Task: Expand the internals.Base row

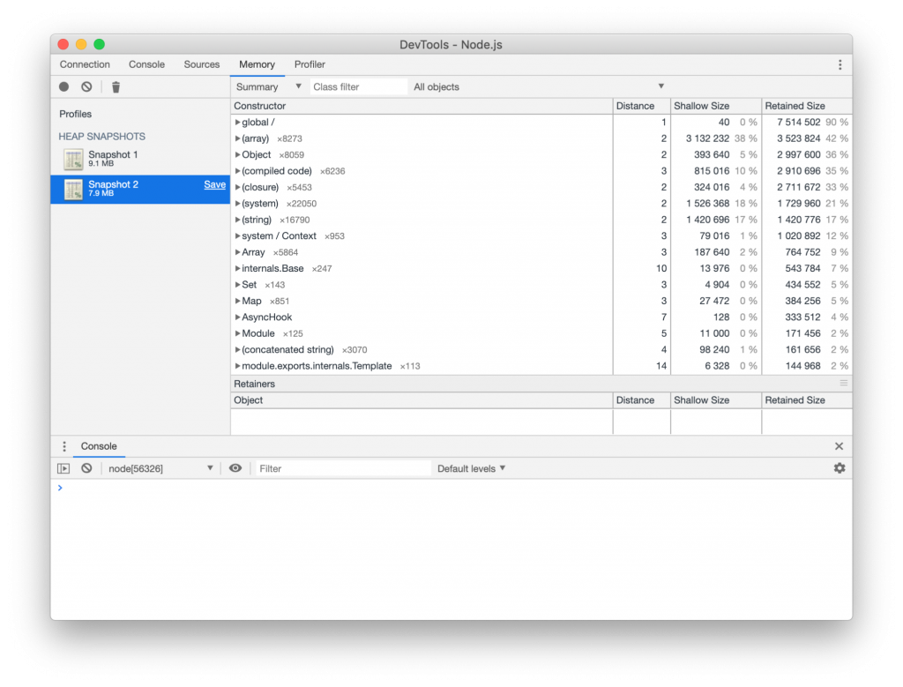Action: (x=237, y=268)
